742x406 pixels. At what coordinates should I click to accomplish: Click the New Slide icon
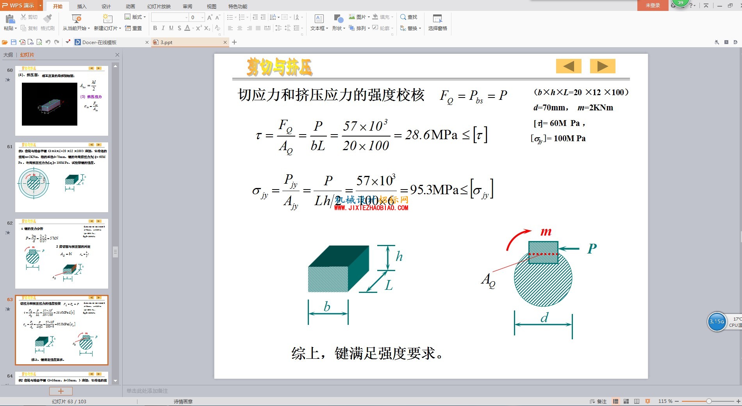click(x=107, y=19)
